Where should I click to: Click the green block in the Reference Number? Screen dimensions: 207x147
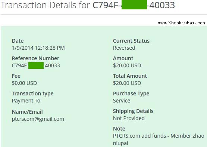click(36, 65)
